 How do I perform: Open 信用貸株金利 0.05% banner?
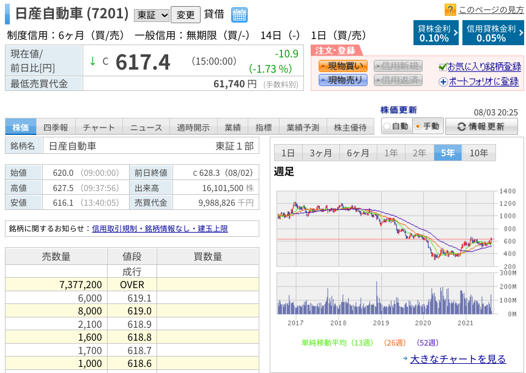pos(493,33)
